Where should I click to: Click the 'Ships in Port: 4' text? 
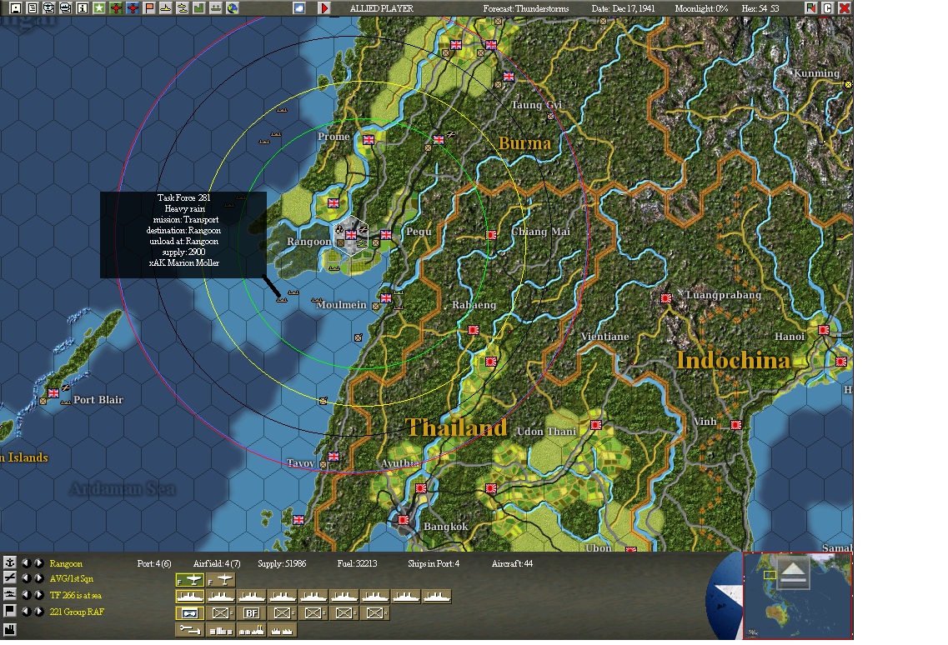tap(434, 563)
